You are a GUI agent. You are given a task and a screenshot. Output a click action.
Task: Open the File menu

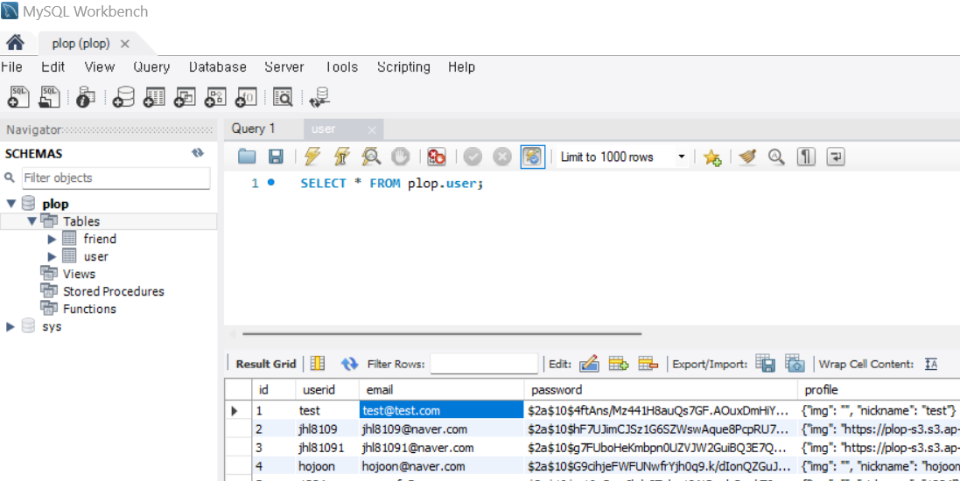coord(11,66)
